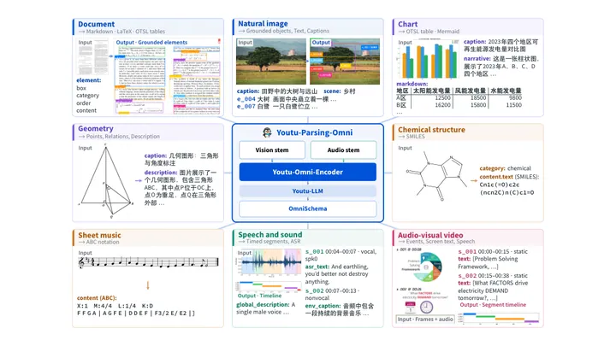Click the 'Output · Timeline' label
Screen dimensions: 616x346
(x=259, y=296)
